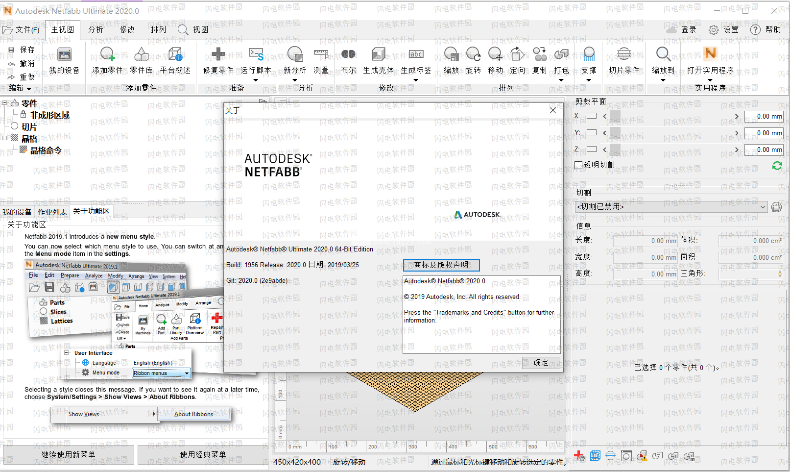Open 设置 settings

point(724,30)
